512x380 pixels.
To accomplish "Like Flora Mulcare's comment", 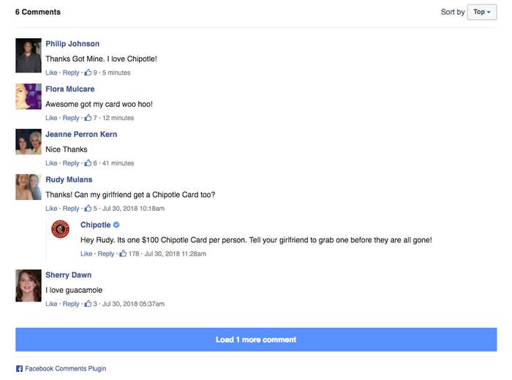I will click(x=51, y=118).
